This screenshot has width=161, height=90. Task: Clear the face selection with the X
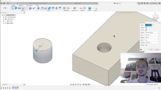pos(153,25)
